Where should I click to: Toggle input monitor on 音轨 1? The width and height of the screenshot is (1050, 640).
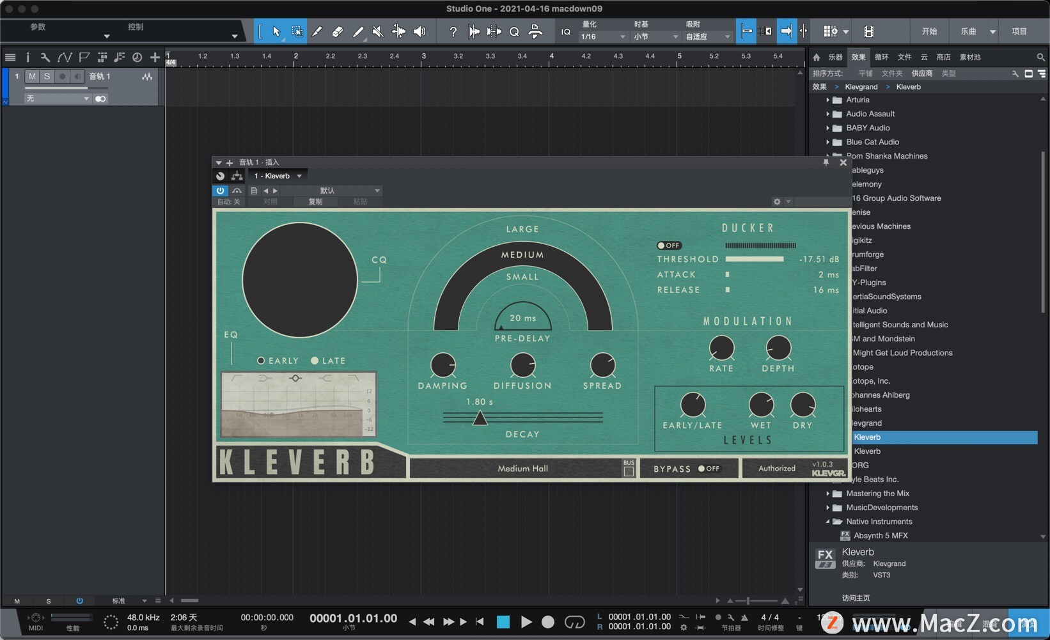pos(77,76)
